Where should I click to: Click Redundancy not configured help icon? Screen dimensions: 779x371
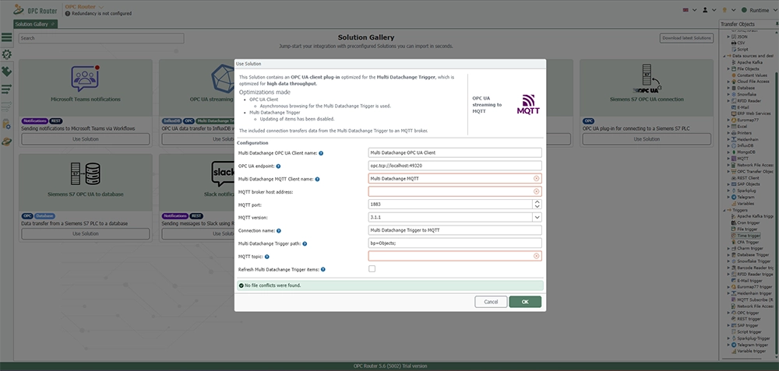tap(68, 13)
